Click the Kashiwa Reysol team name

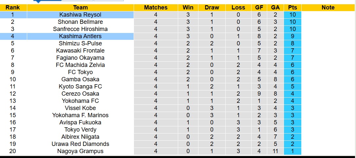pos(80,15)
